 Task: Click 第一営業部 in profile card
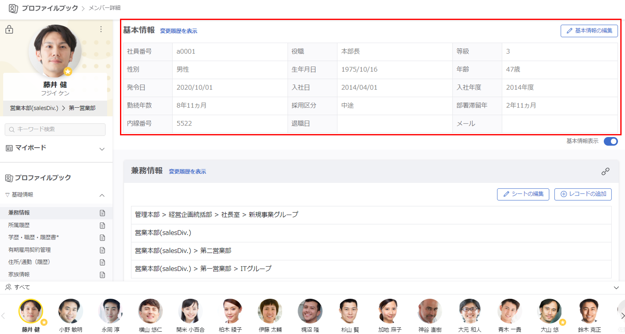coord(82,108)
